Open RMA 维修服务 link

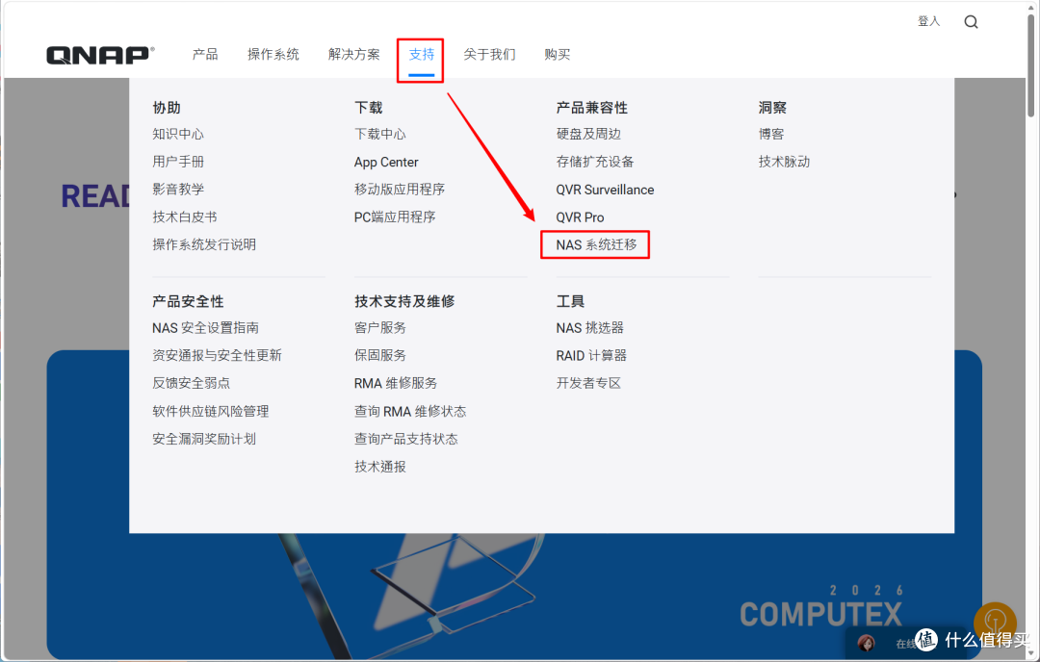click(396, 384)
